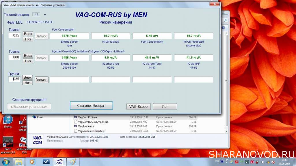Click the group 035 number field
This screenshot has width=296, height=166.
coord(14,79)
